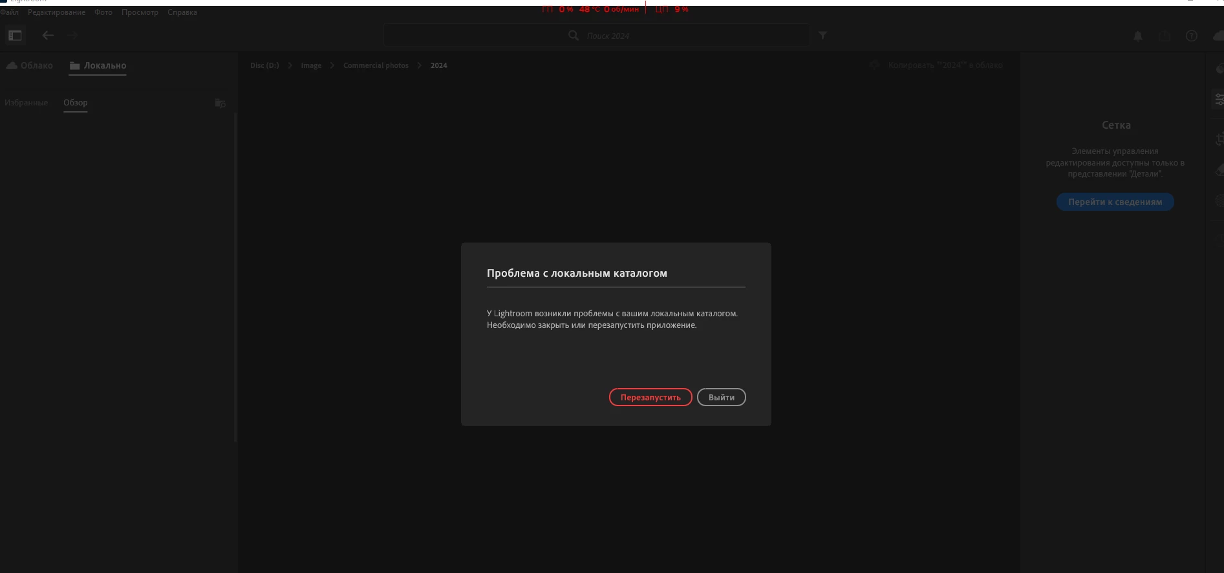Click Image in the breadcrumb
The image size is (1224, 573).
(x=311, y=65)
